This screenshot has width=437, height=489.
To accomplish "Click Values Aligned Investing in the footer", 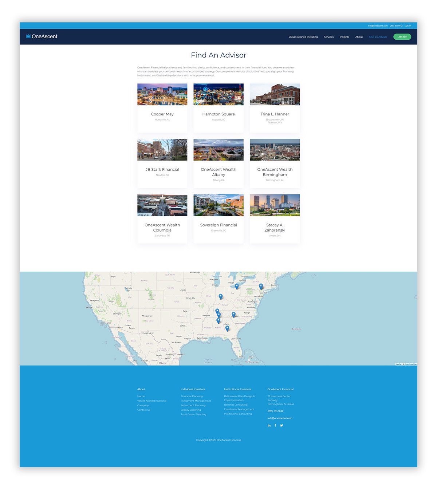I will (x=151, y=401).
